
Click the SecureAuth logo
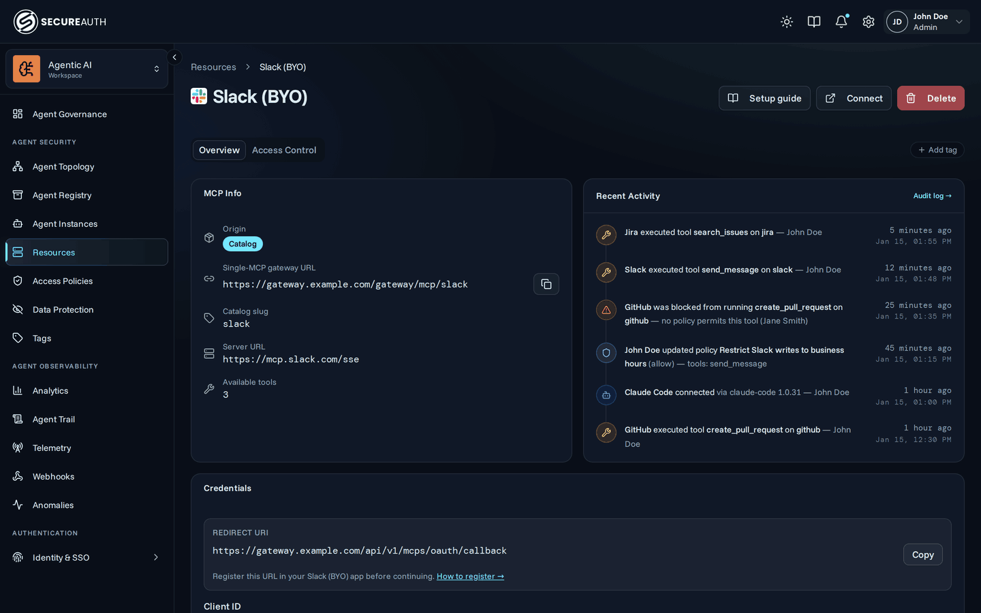point(60,22)
